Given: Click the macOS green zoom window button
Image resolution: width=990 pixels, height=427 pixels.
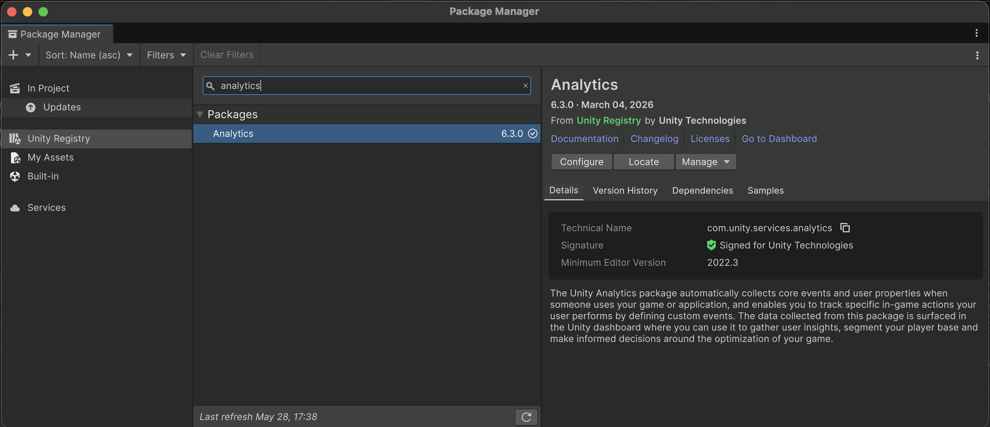Looking at the screenshot, I should pos(43,12).
